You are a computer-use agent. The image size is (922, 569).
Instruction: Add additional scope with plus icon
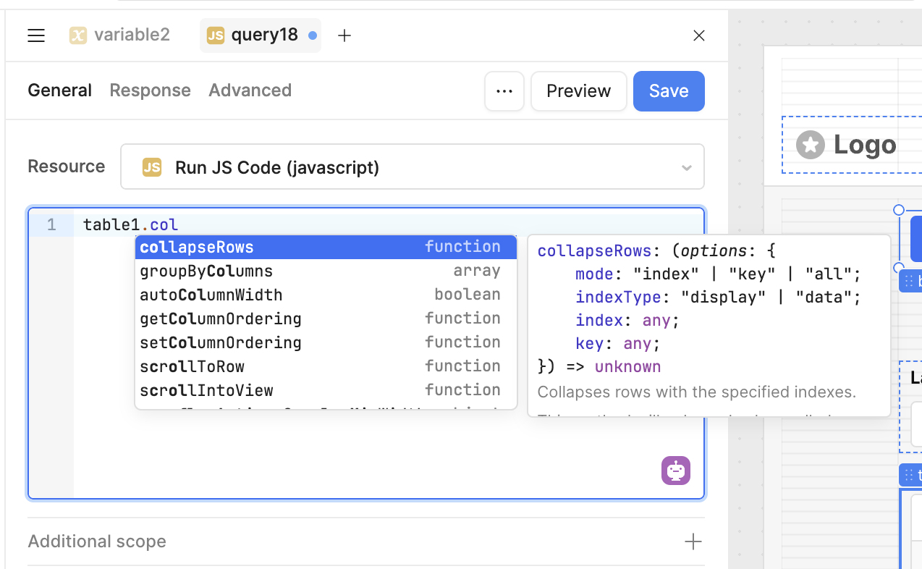coord(693,541)
